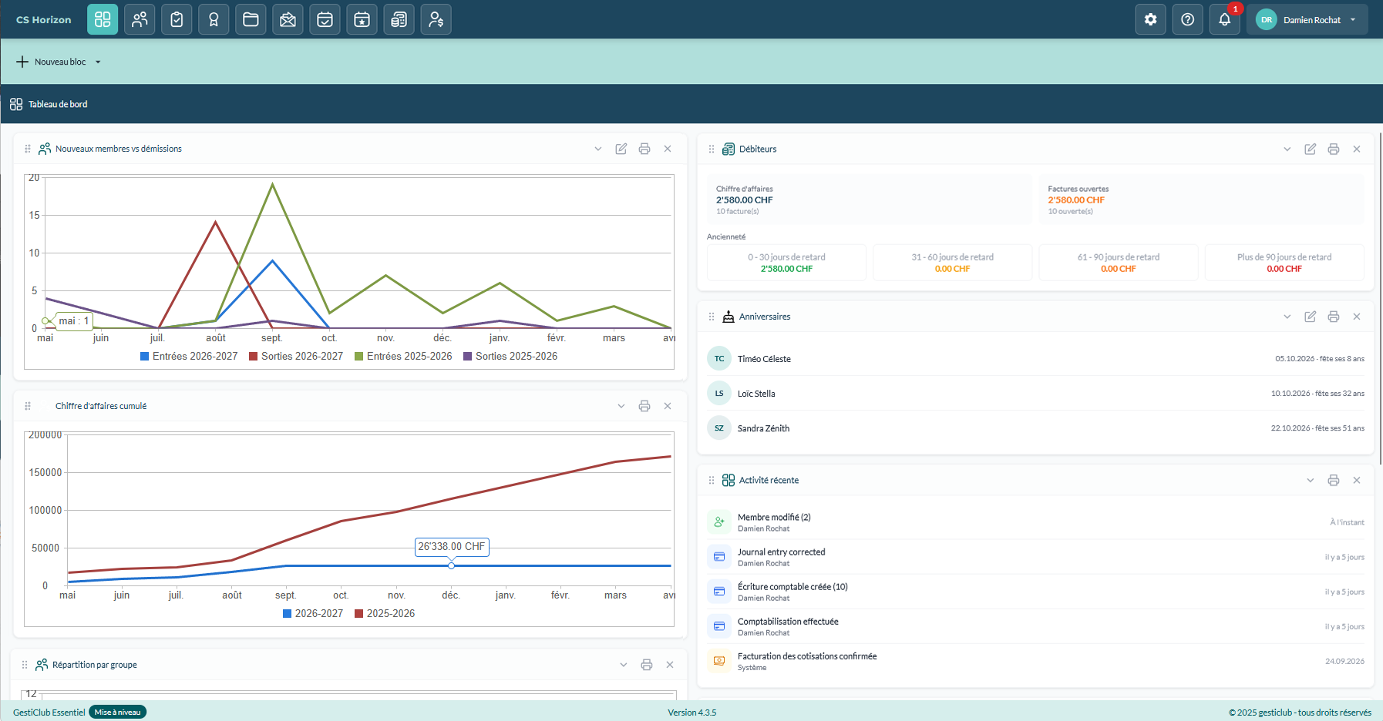Collapse the Nouveaux membres vs démissions block
The width and height of the screenshot is (1383, 721).
coord(598,149)
